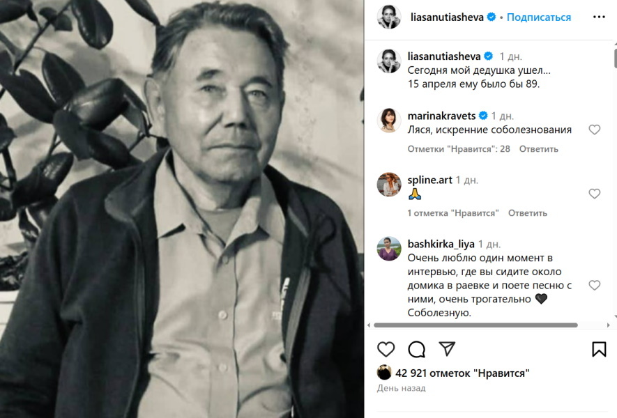View 28 likes on marinakravets comment
The width and height of the screenshot is (617, 418).
tap(459, 149)
